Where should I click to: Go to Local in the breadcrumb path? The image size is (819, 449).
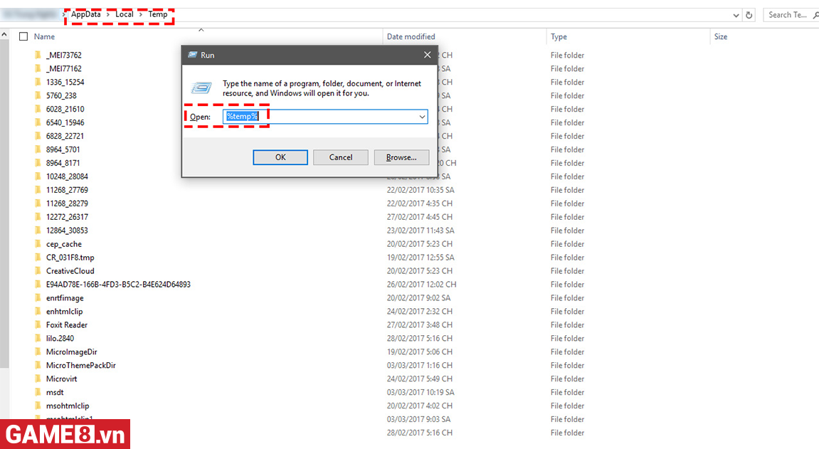tap(124, 15)
